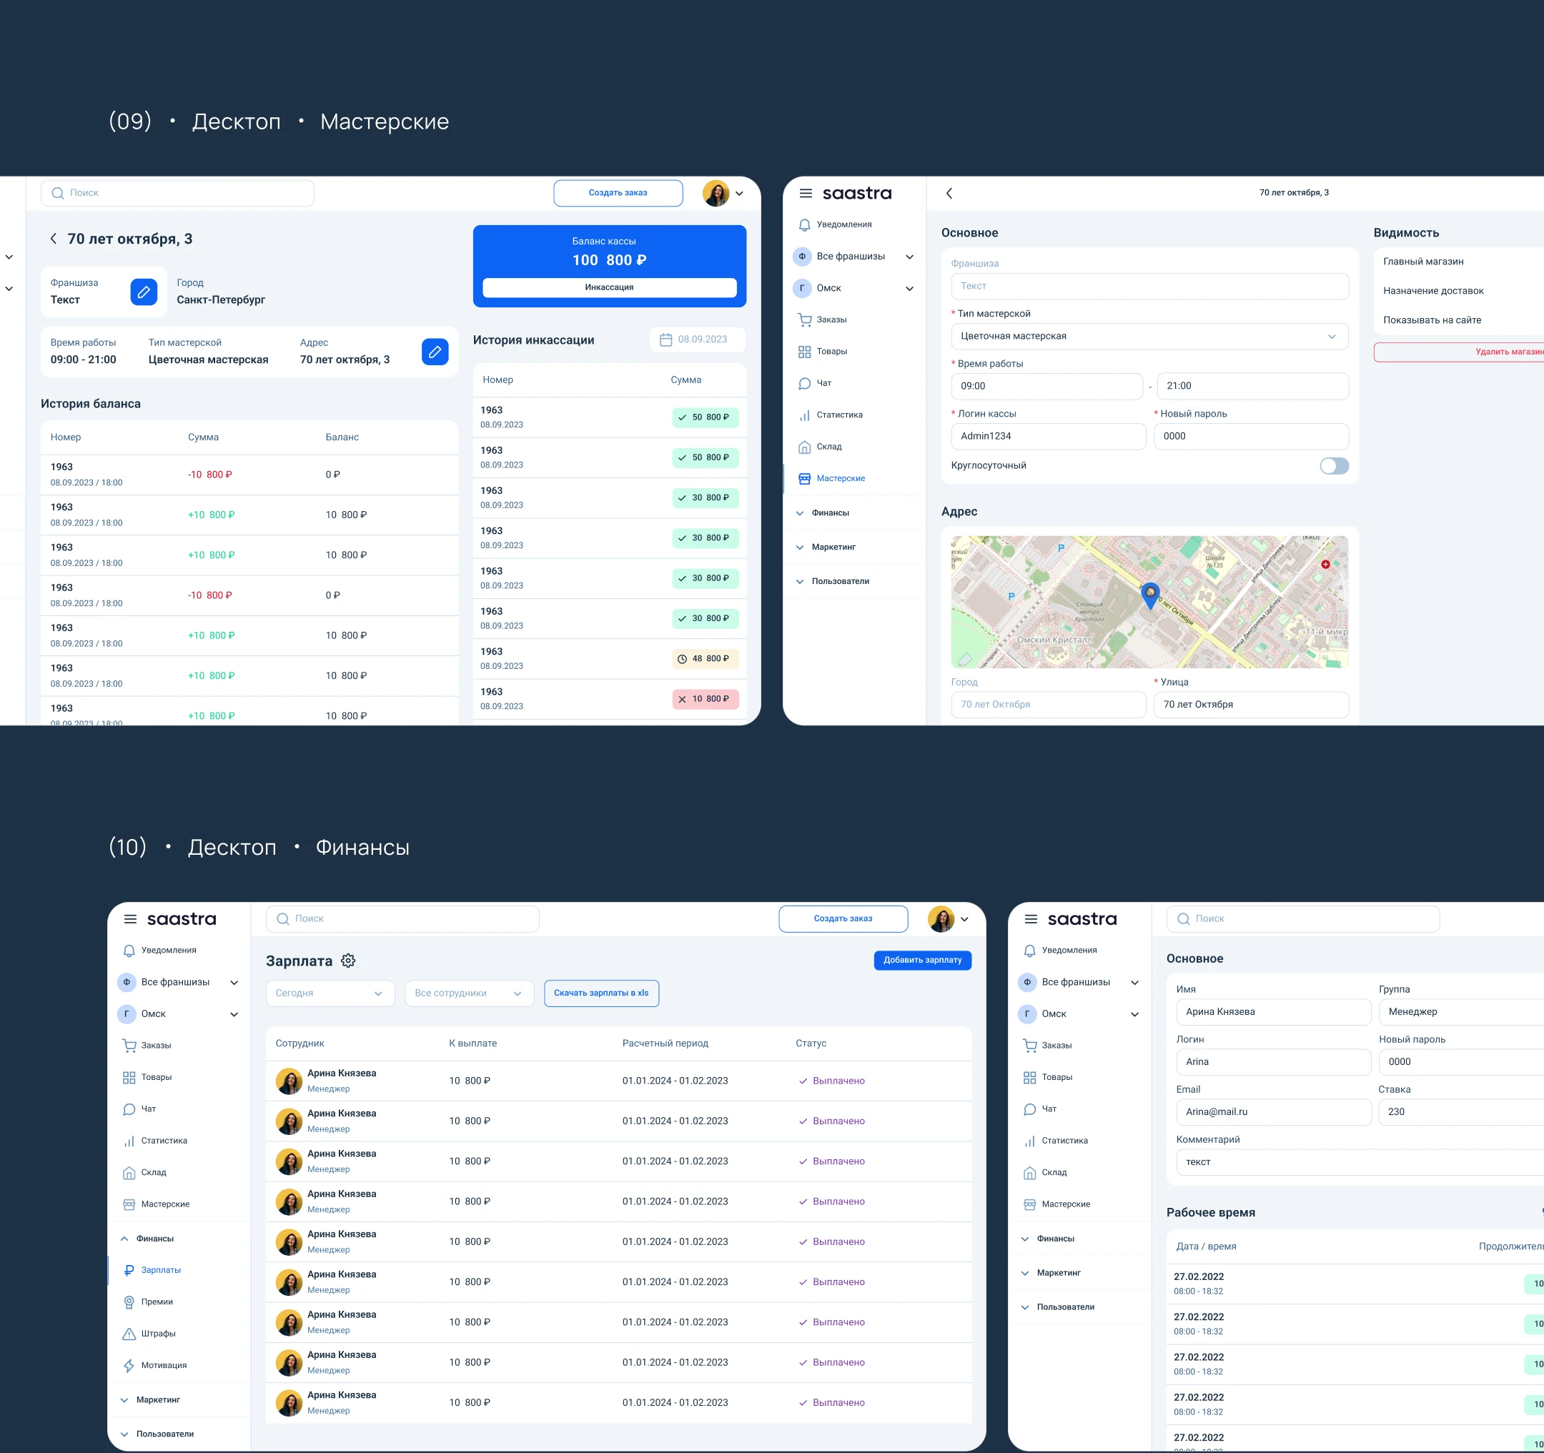Click Скачать зарплаты в xls button
Screen dimensions: 1544x1453
click(601, 993)
